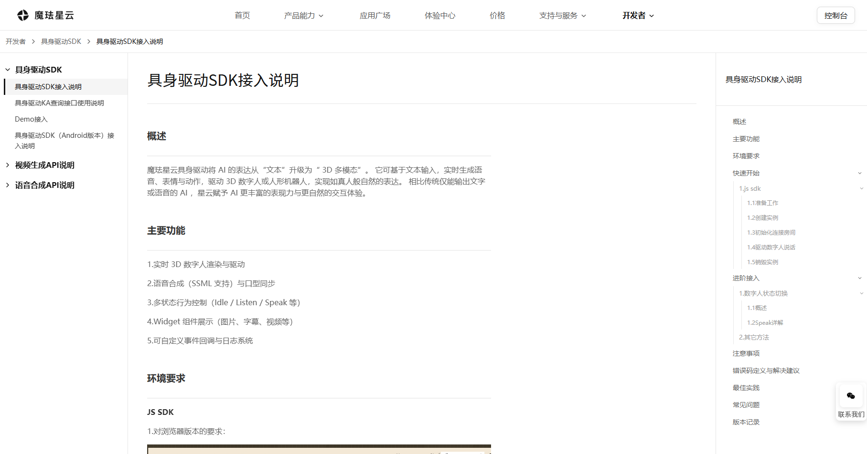Collapse the 进阶接入 outline section chevron
Screen dimensions: 867x454
click(x=860, y=278)
